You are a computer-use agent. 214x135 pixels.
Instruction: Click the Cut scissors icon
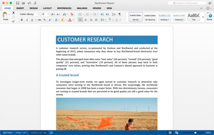click(x=14, y=13)
